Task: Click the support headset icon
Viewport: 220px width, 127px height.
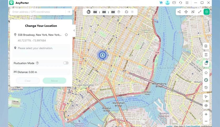Action: coord(181,3)
